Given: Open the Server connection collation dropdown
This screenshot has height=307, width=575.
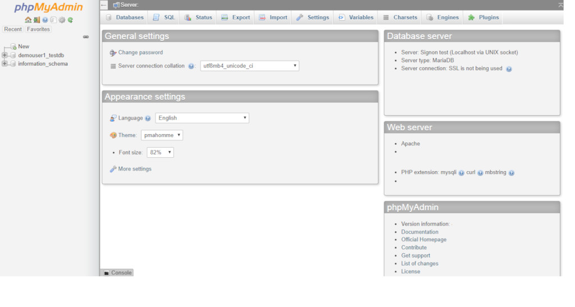Looking at the screenshot, I should (x=249, y=66).
